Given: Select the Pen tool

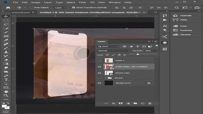Looking at the screenshot, I should 6,76.
